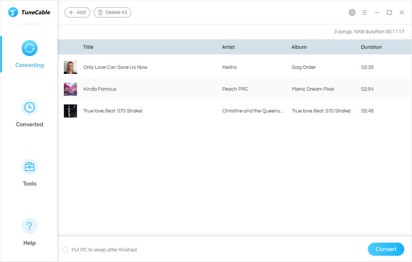
Task: Click duration 05:48
Action: click(367, 111)
